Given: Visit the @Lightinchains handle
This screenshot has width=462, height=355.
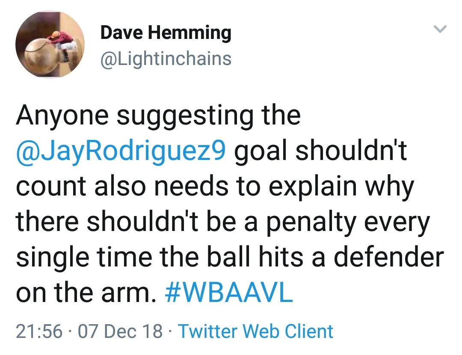Looking at the screenshot, I should [x=166, y=59].
